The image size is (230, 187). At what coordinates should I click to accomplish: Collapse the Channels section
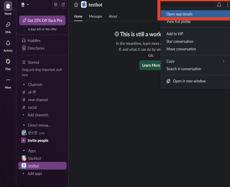(24, 85)
